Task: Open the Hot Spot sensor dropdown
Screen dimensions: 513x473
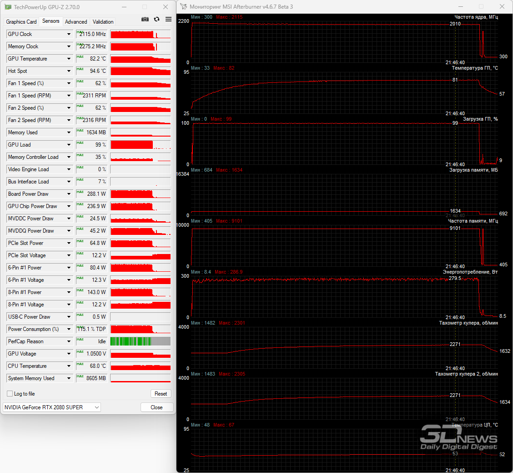Action: (69, 71)
